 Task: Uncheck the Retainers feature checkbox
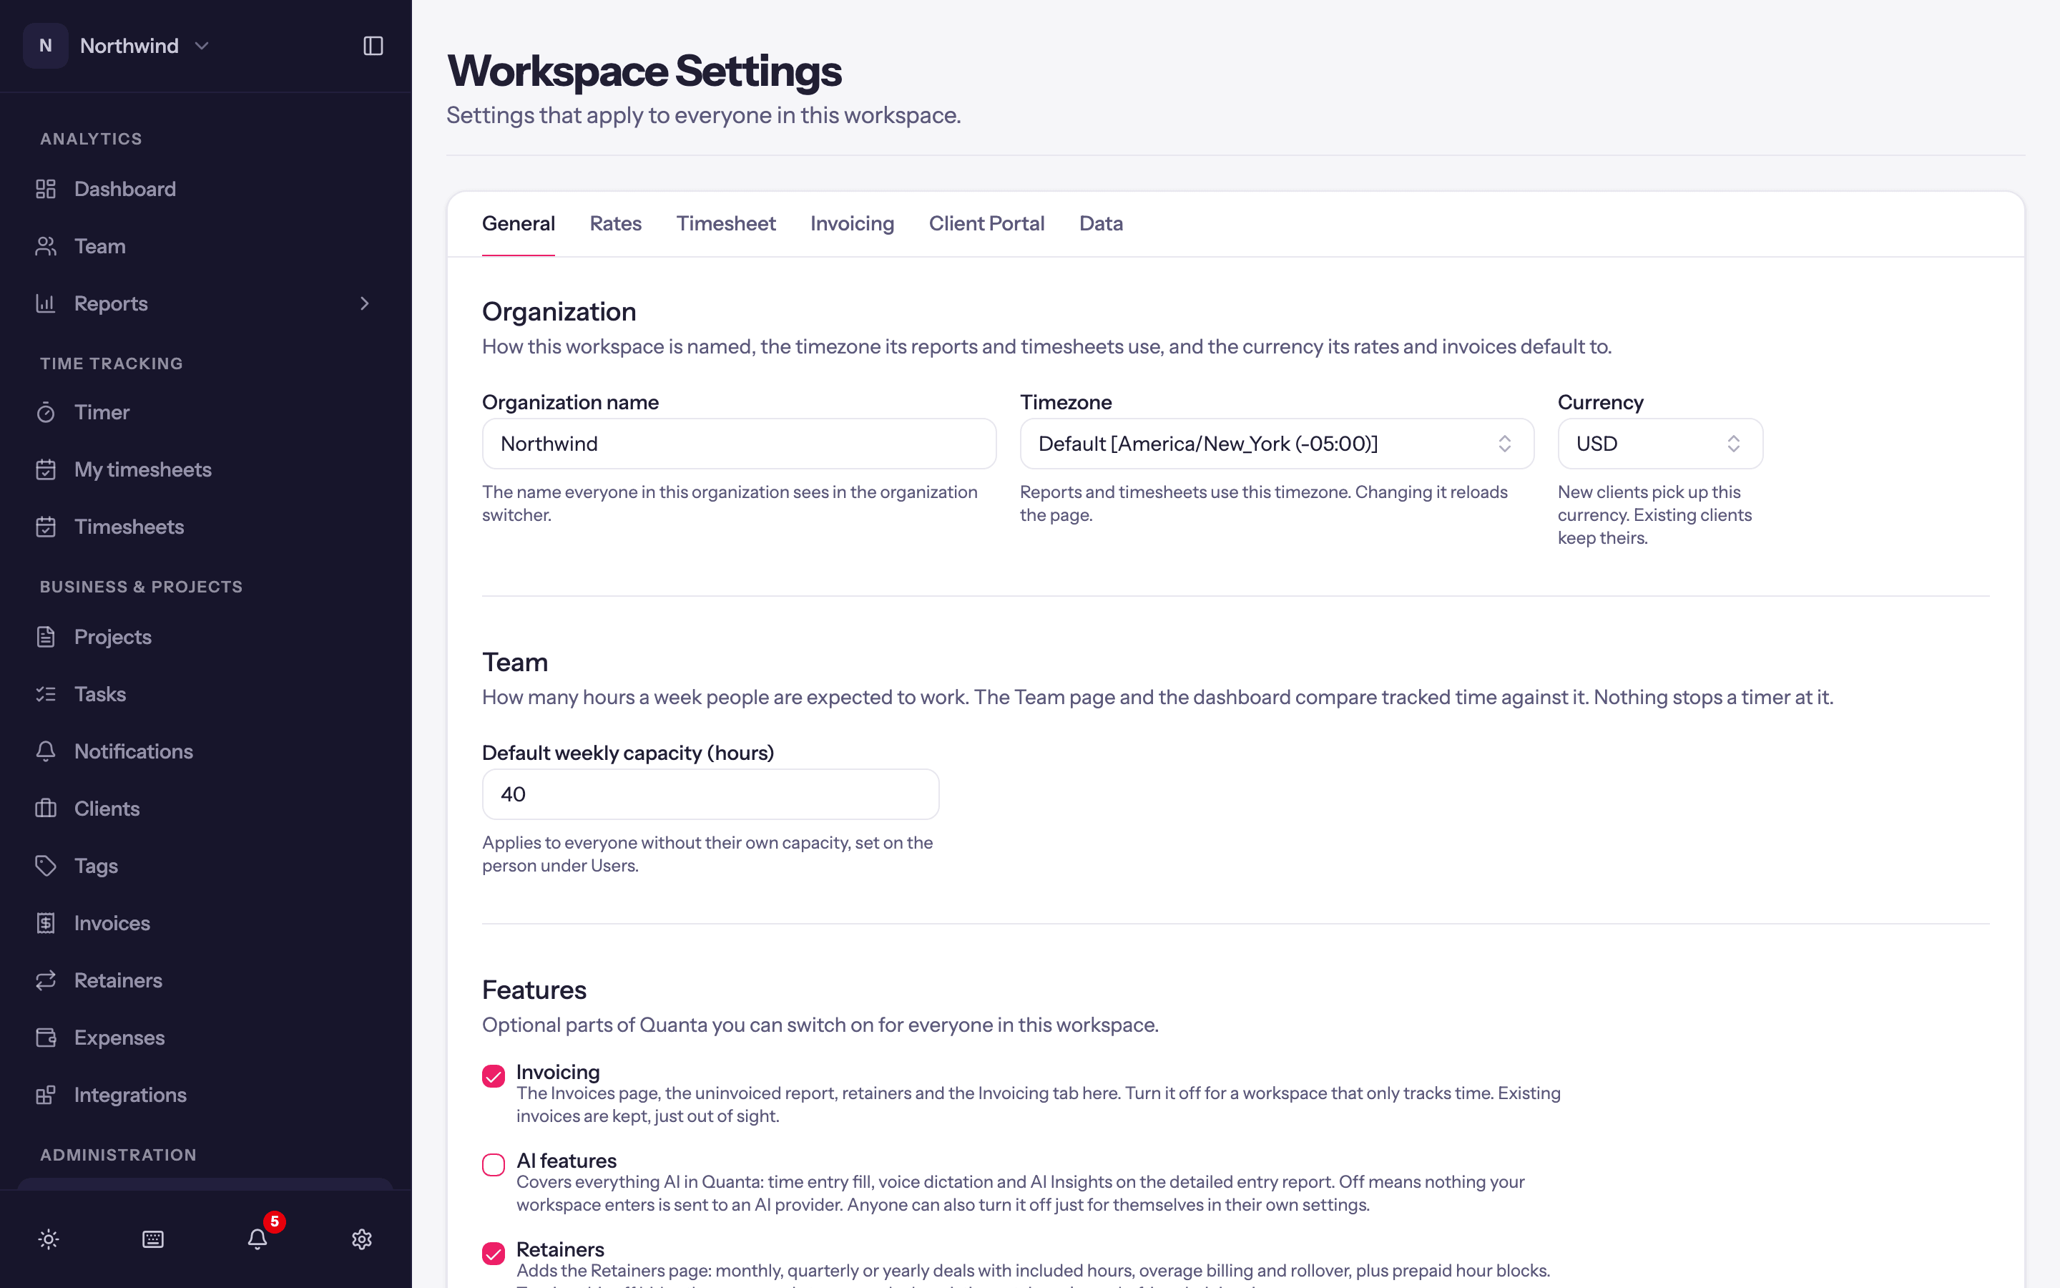point(494,1253)
